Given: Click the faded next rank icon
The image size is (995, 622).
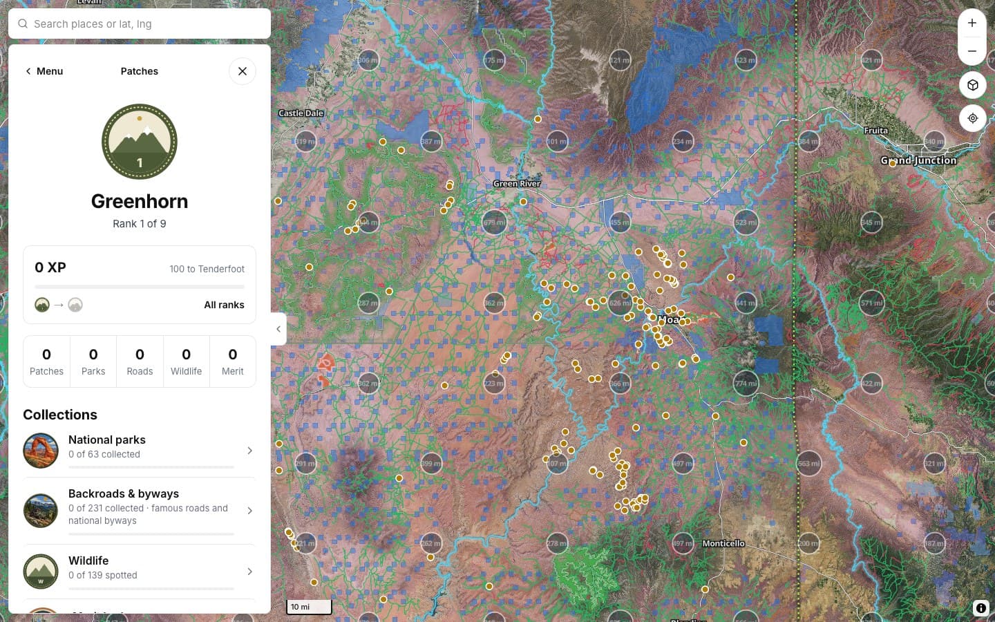Looking at the screenshot, I should [x=75, y=305].
